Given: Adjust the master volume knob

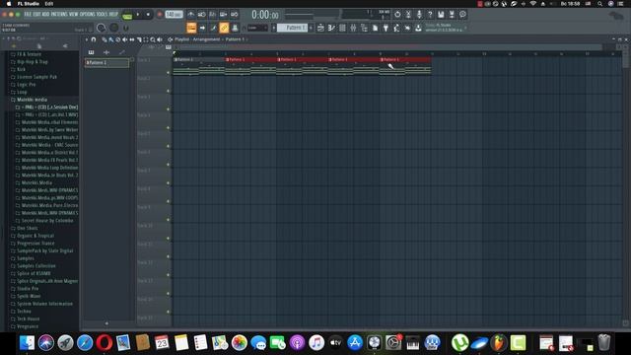Looking at the screenshot, I should pyautogui.click(x=101, y=28).
